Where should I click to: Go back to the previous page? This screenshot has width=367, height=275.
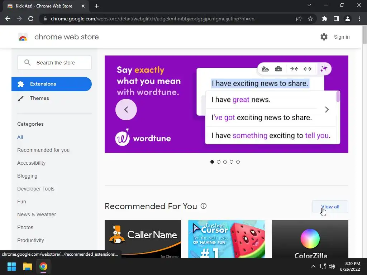click(8, 19)
